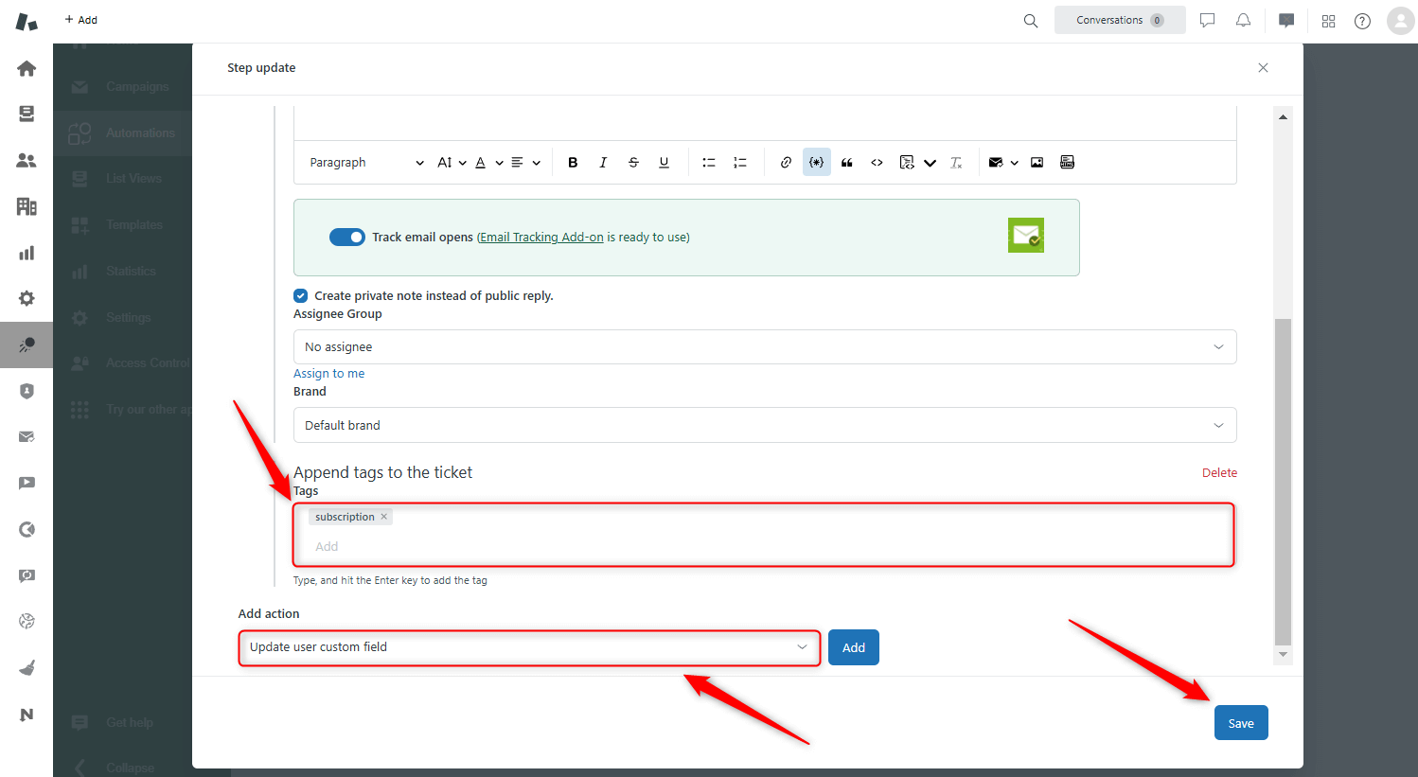The height and width of the screenshot is (777, 1418).
Task: Save the step update
Action: coord(1241,723)
